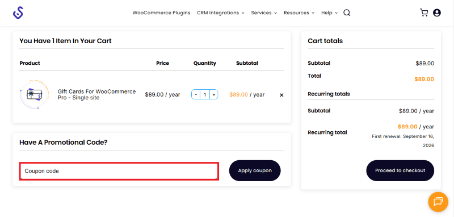This screenshot has height=217, width=454.
Task: Expand the Help menu
Action: (x=330, y=12)
